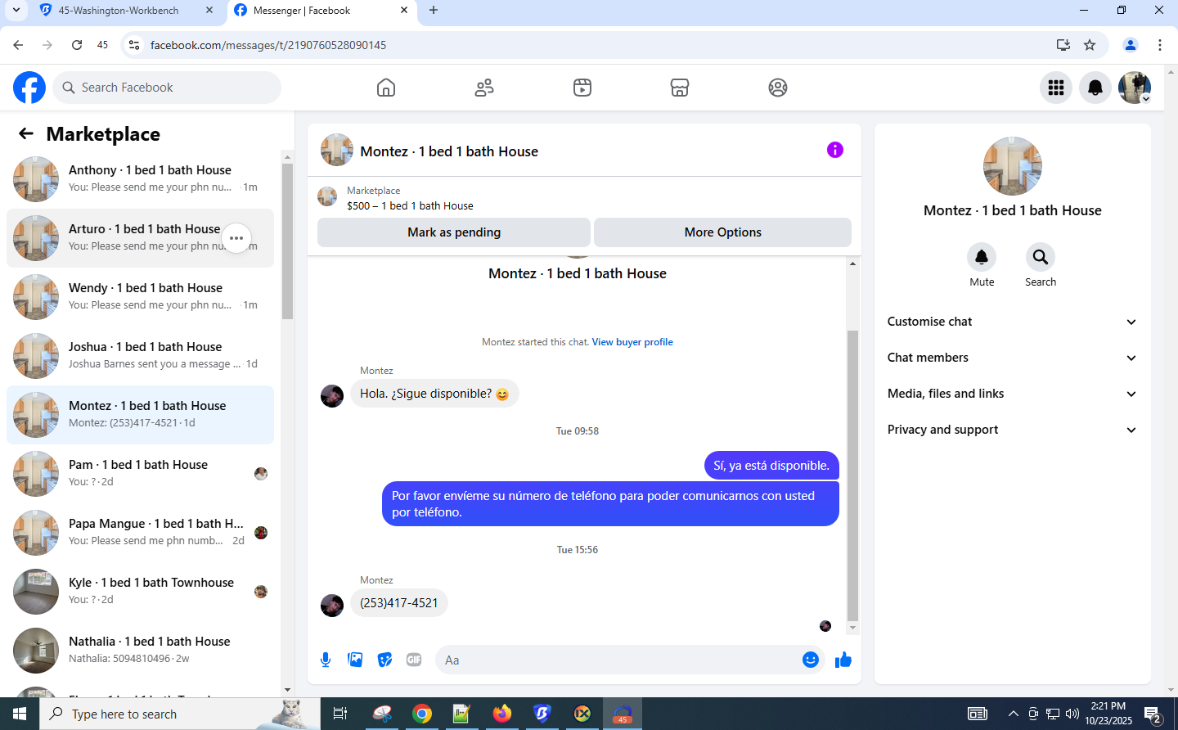
Task: Choose a sticker icon
Action: 384,660
